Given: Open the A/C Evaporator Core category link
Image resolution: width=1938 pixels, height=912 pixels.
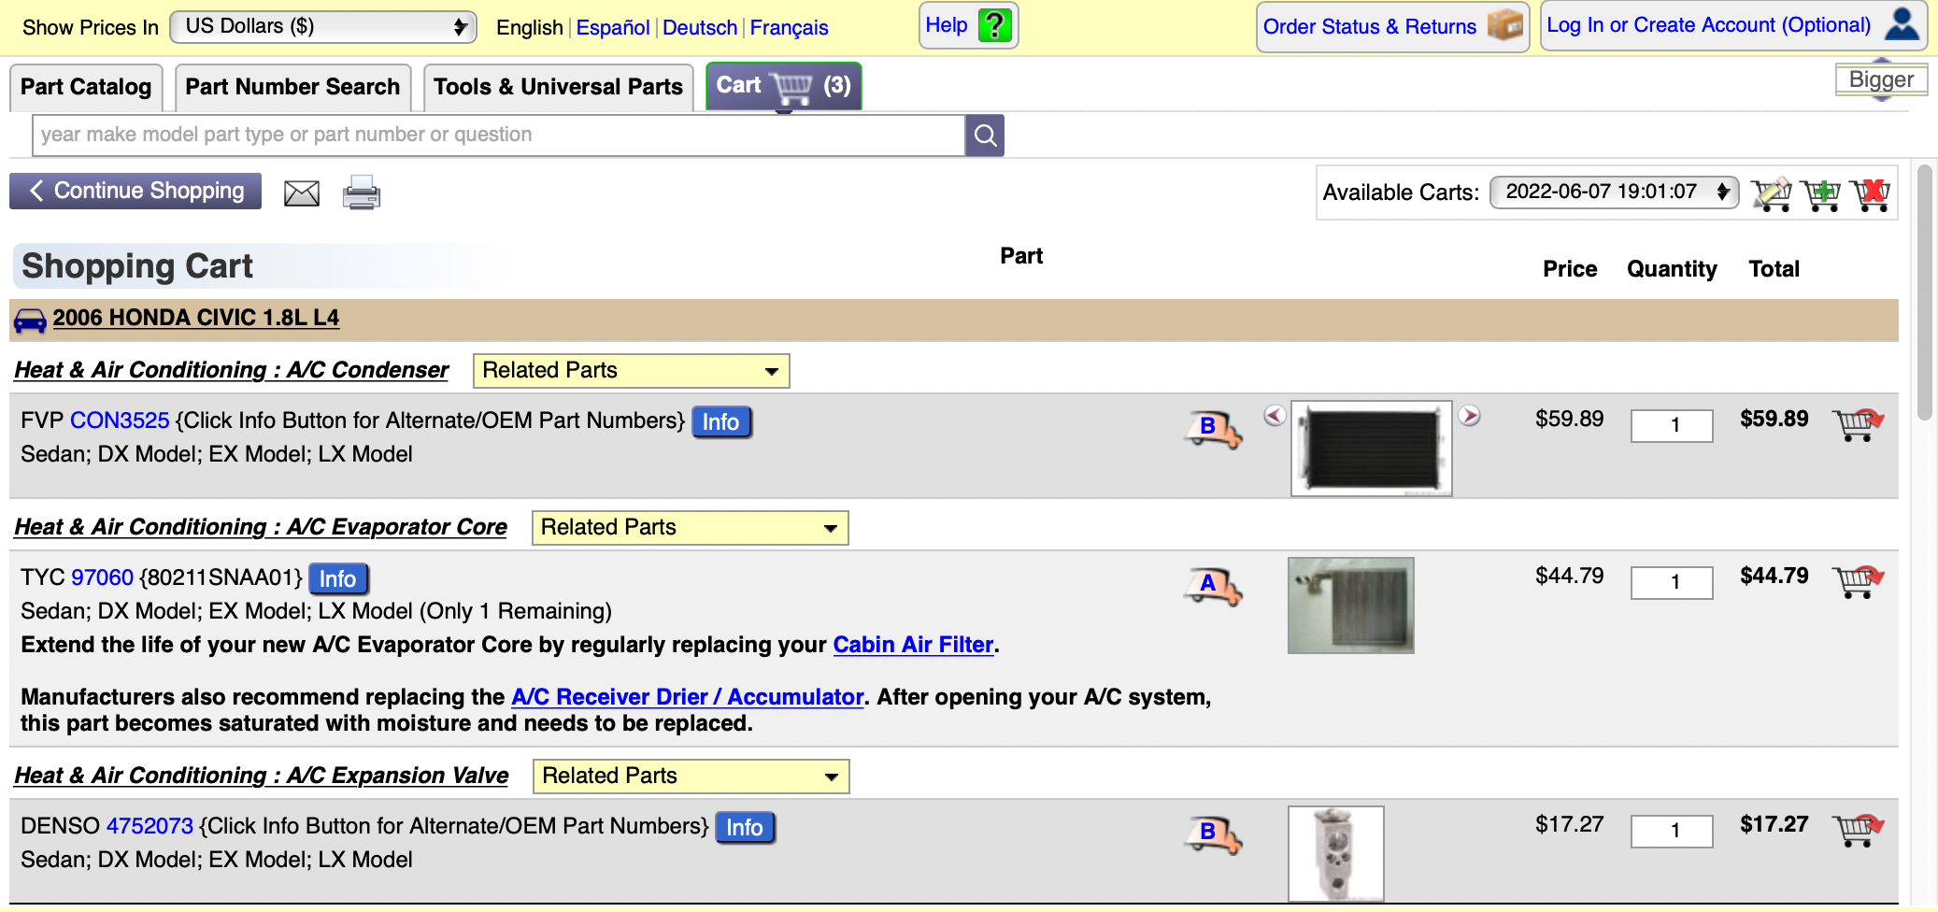Looking at the screenshot, I should point(261,527).
